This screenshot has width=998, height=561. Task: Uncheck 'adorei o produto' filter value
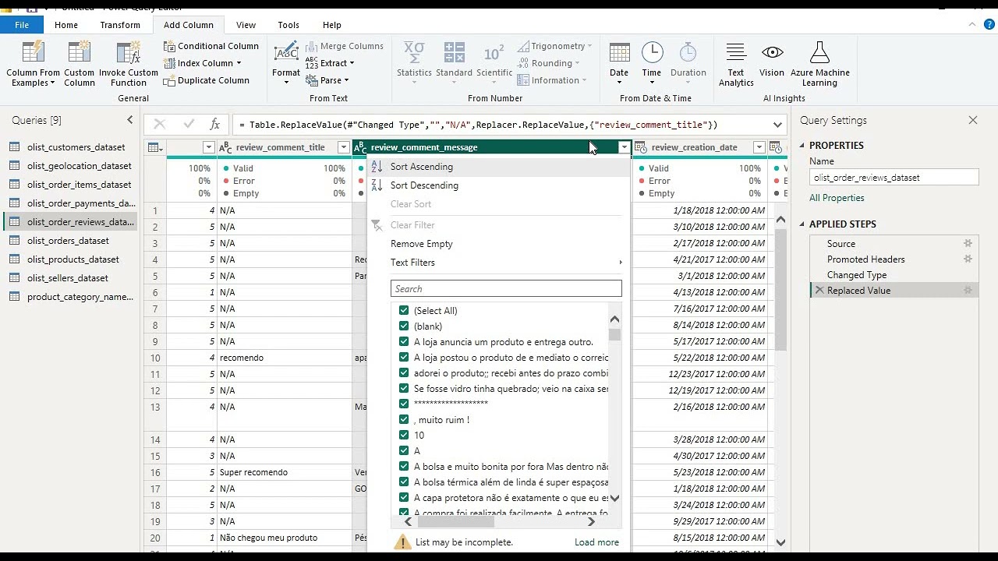pyautogui.click(x=404, y=372)
